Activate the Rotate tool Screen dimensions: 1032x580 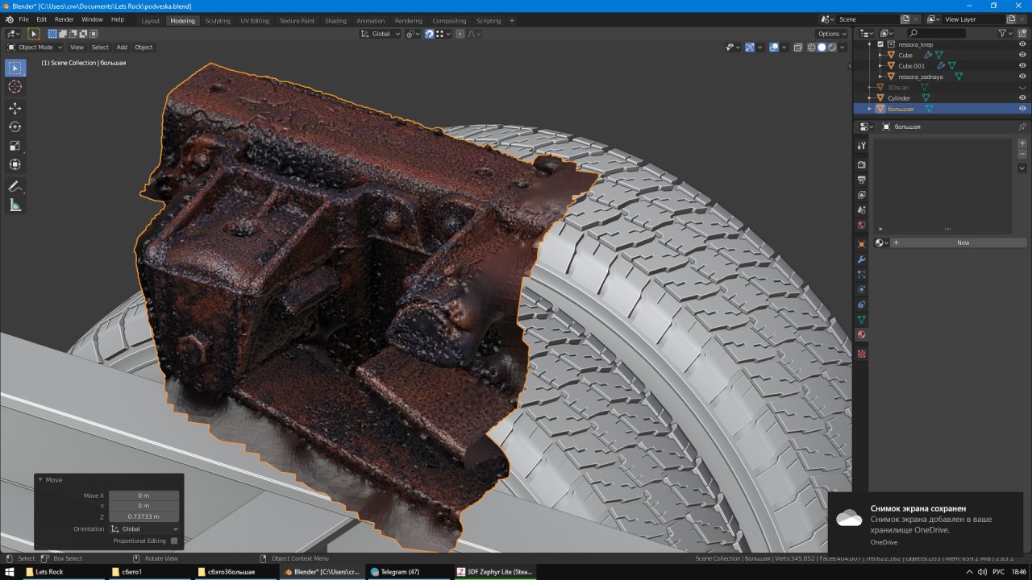(15, 126)
